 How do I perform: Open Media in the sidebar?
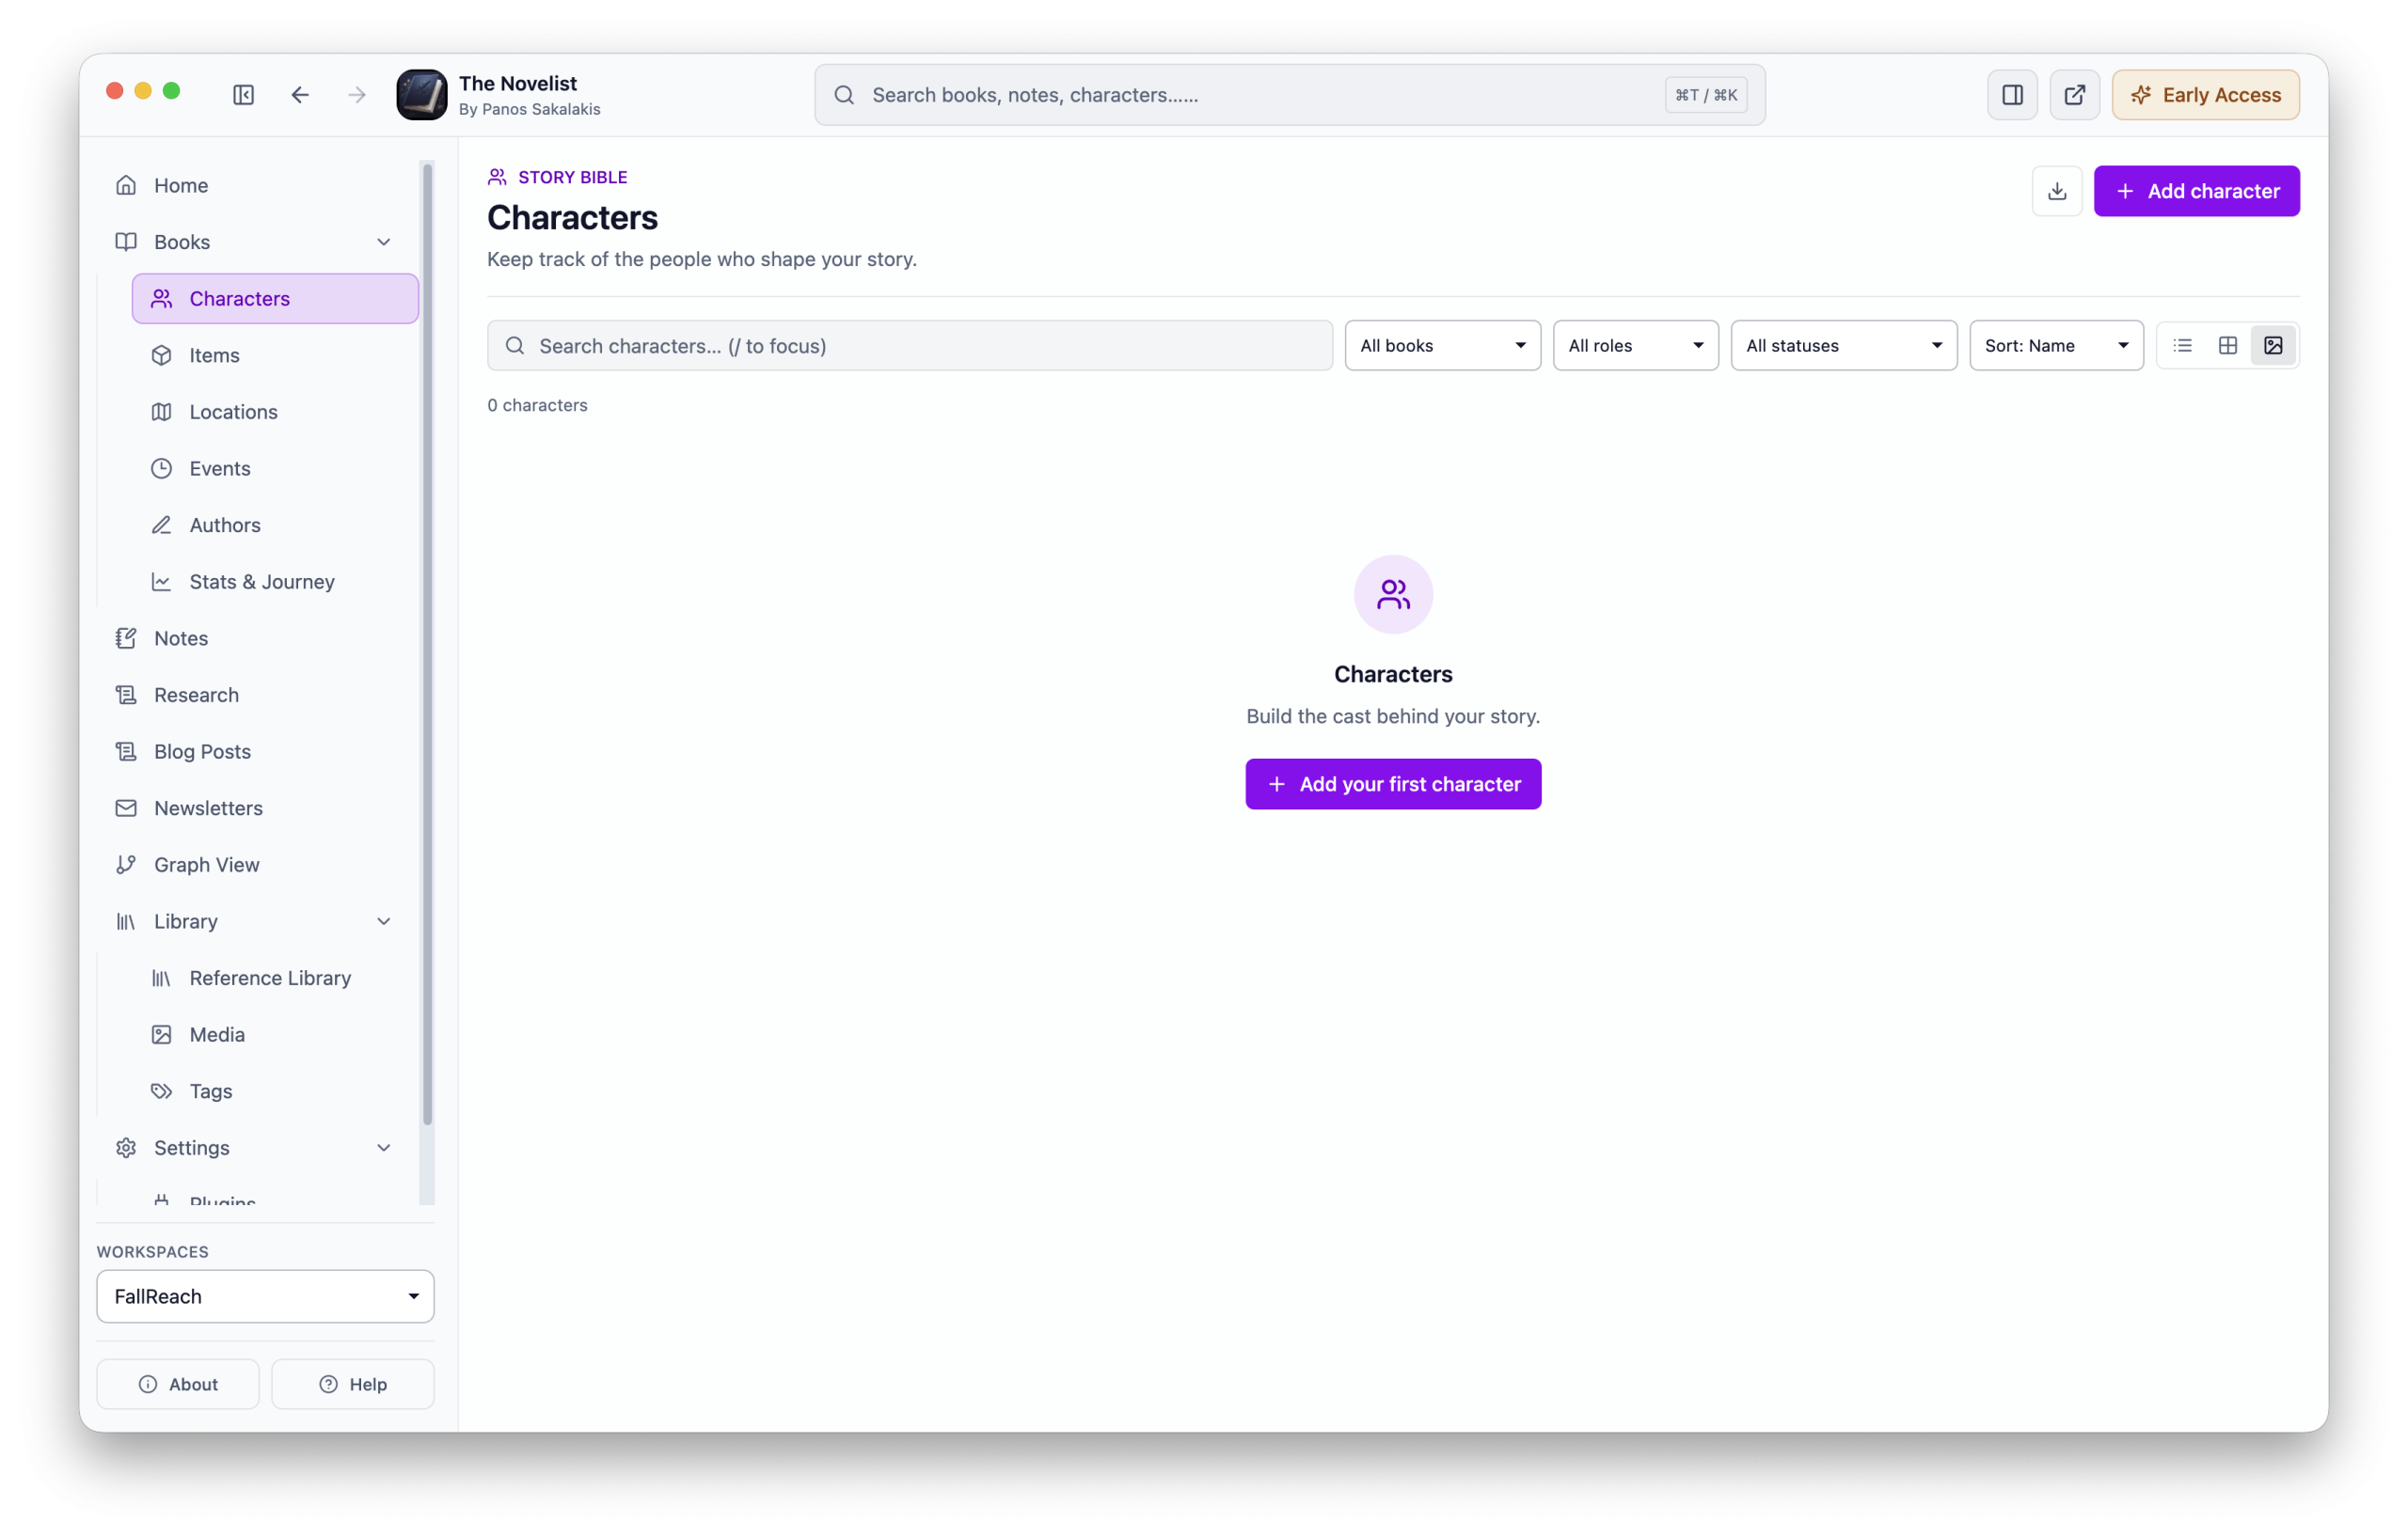275,1034
